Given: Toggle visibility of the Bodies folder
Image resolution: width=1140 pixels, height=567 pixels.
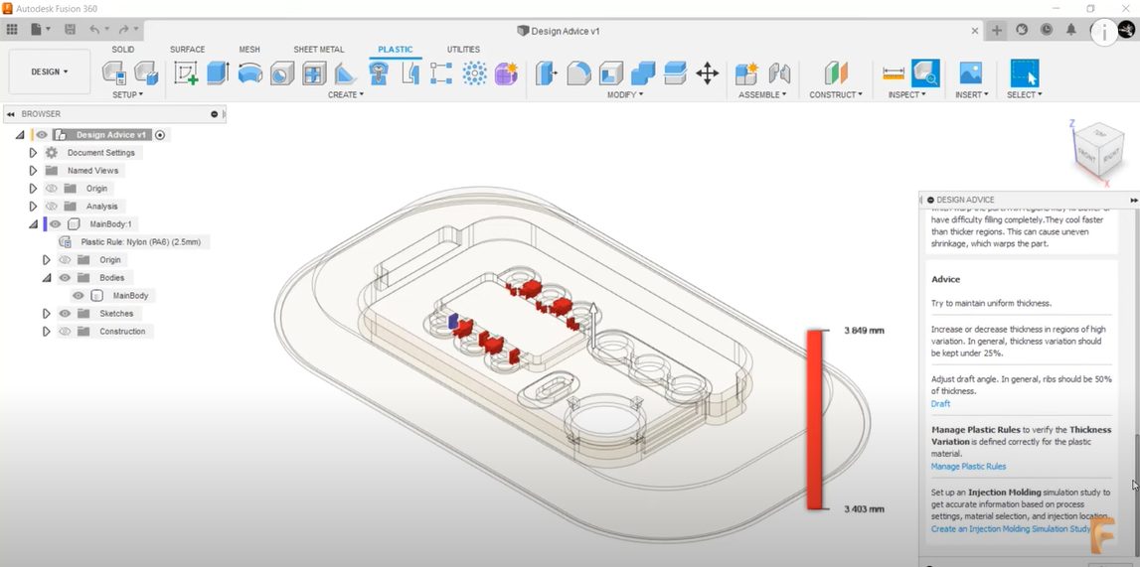Looking at the screenshot, I should pos(65,278).
